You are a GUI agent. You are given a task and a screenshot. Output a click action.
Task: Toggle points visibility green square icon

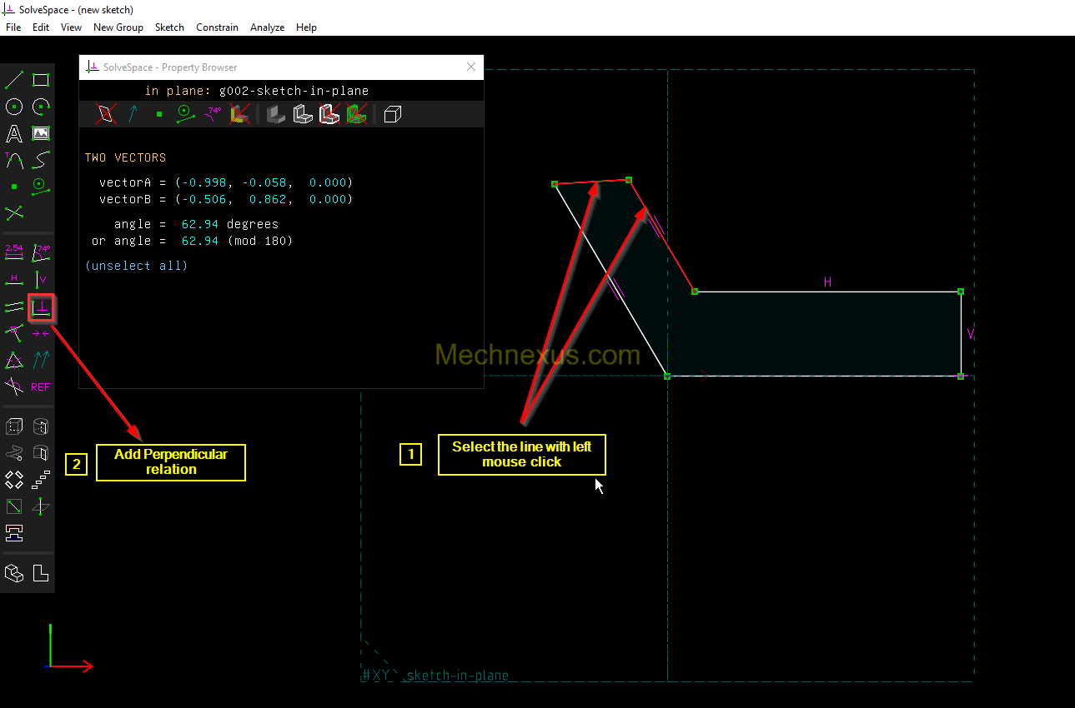(158, 114)
